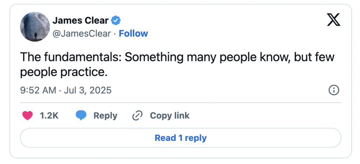Click the blue verified badge
The width and height of the screenshot is (360, 164).
point(116,21)
